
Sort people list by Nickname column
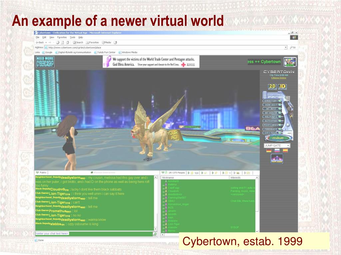(x=195, y=178)
